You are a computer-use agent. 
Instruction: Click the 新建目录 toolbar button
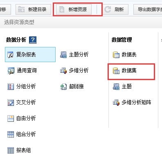(33, 9)
